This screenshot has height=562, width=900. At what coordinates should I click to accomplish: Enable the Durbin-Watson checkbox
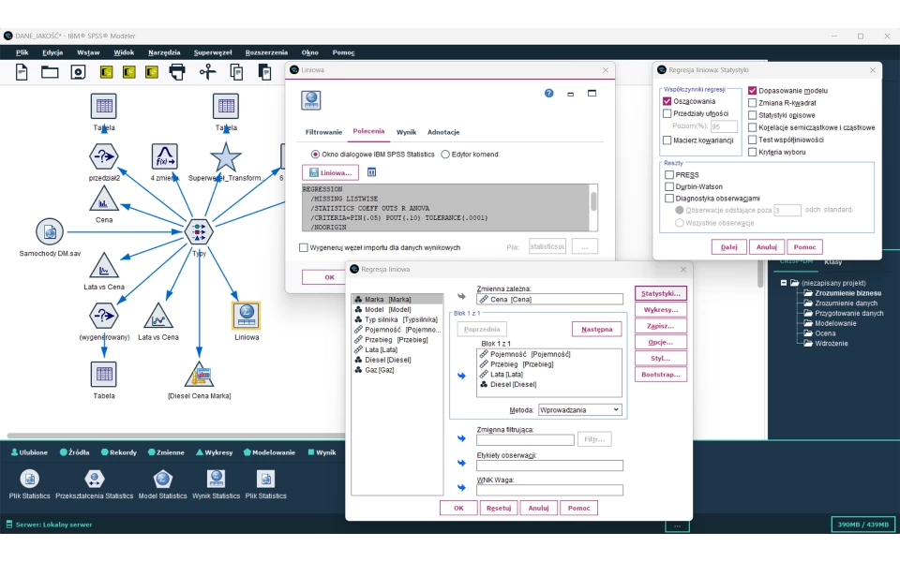coord(669,186)
